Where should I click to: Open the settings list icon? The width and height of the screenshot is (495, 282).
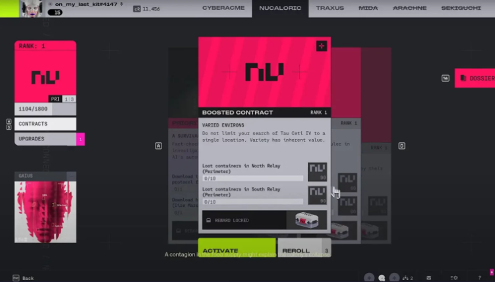point(454,277)
